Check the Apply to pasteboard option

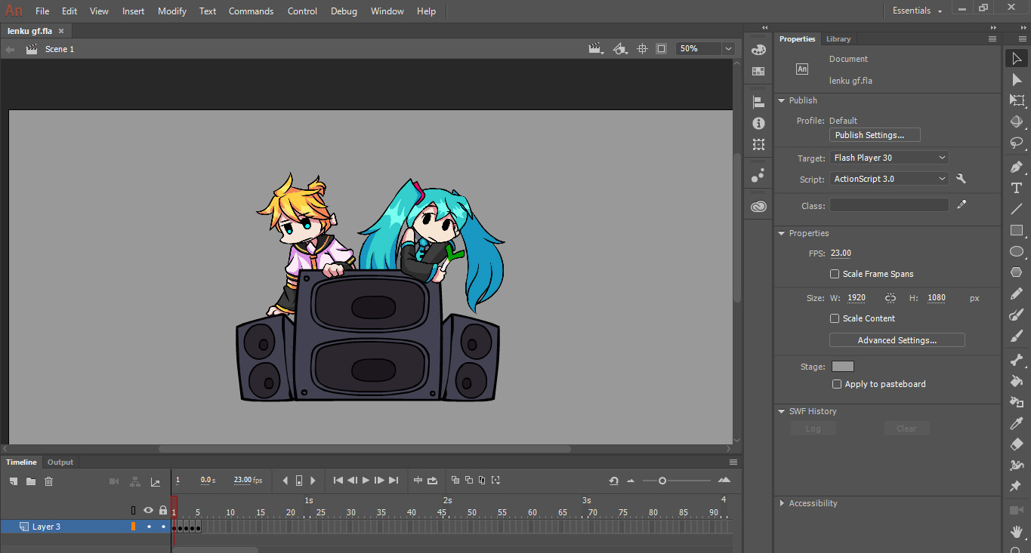836,384
